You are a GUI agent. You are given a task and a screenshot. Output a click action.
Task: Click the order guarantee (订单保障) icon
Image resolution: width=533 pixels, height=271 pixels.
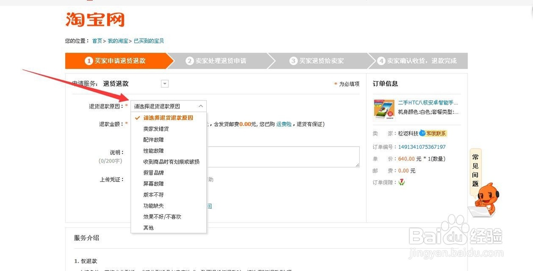[402, 182]
